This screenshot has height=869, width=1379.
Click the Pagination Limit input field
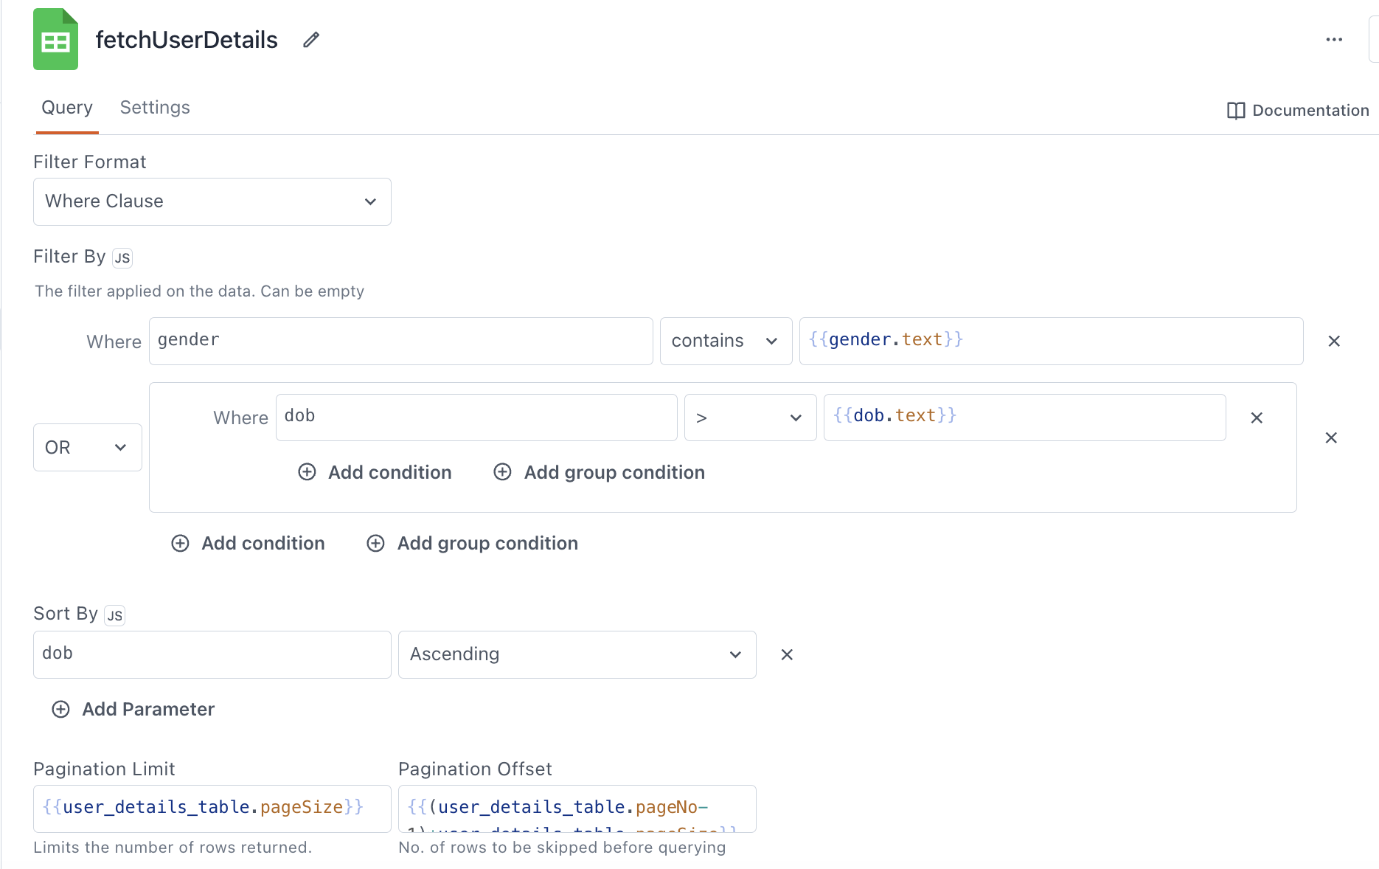(x=211, y=808)
